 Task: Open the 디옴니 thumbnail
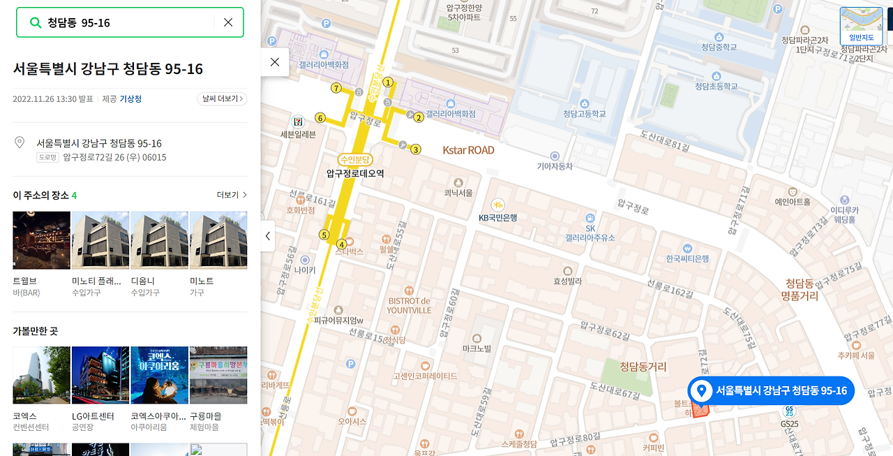159,240
